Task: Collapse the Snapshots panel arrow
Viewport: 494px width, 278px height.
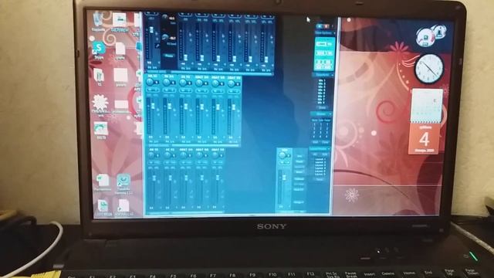Action: (332, 75)
